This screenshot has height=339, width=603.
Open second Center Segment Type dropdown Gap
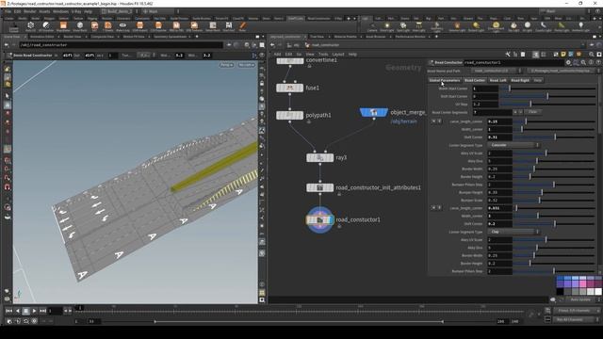click(513, 232)
